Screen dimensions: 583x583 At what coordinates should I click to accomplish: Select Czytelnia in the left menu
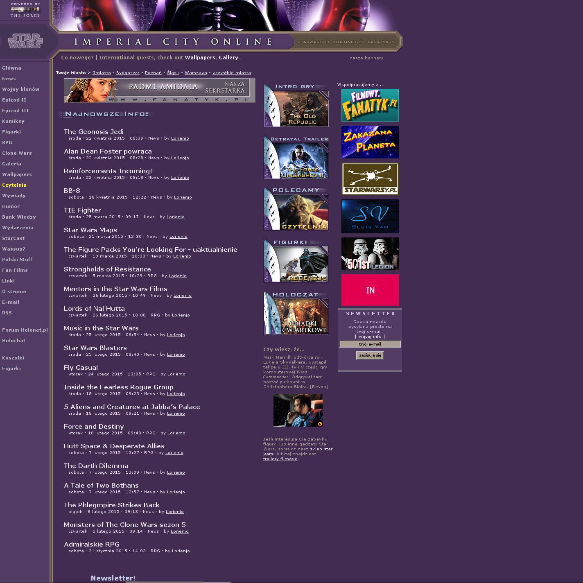point(14,185)
